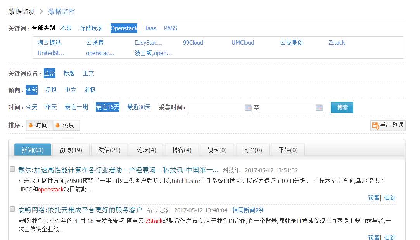420x240 pixels.
Task: Open the 安畅网络 article title
Action: tap(80, 210)
